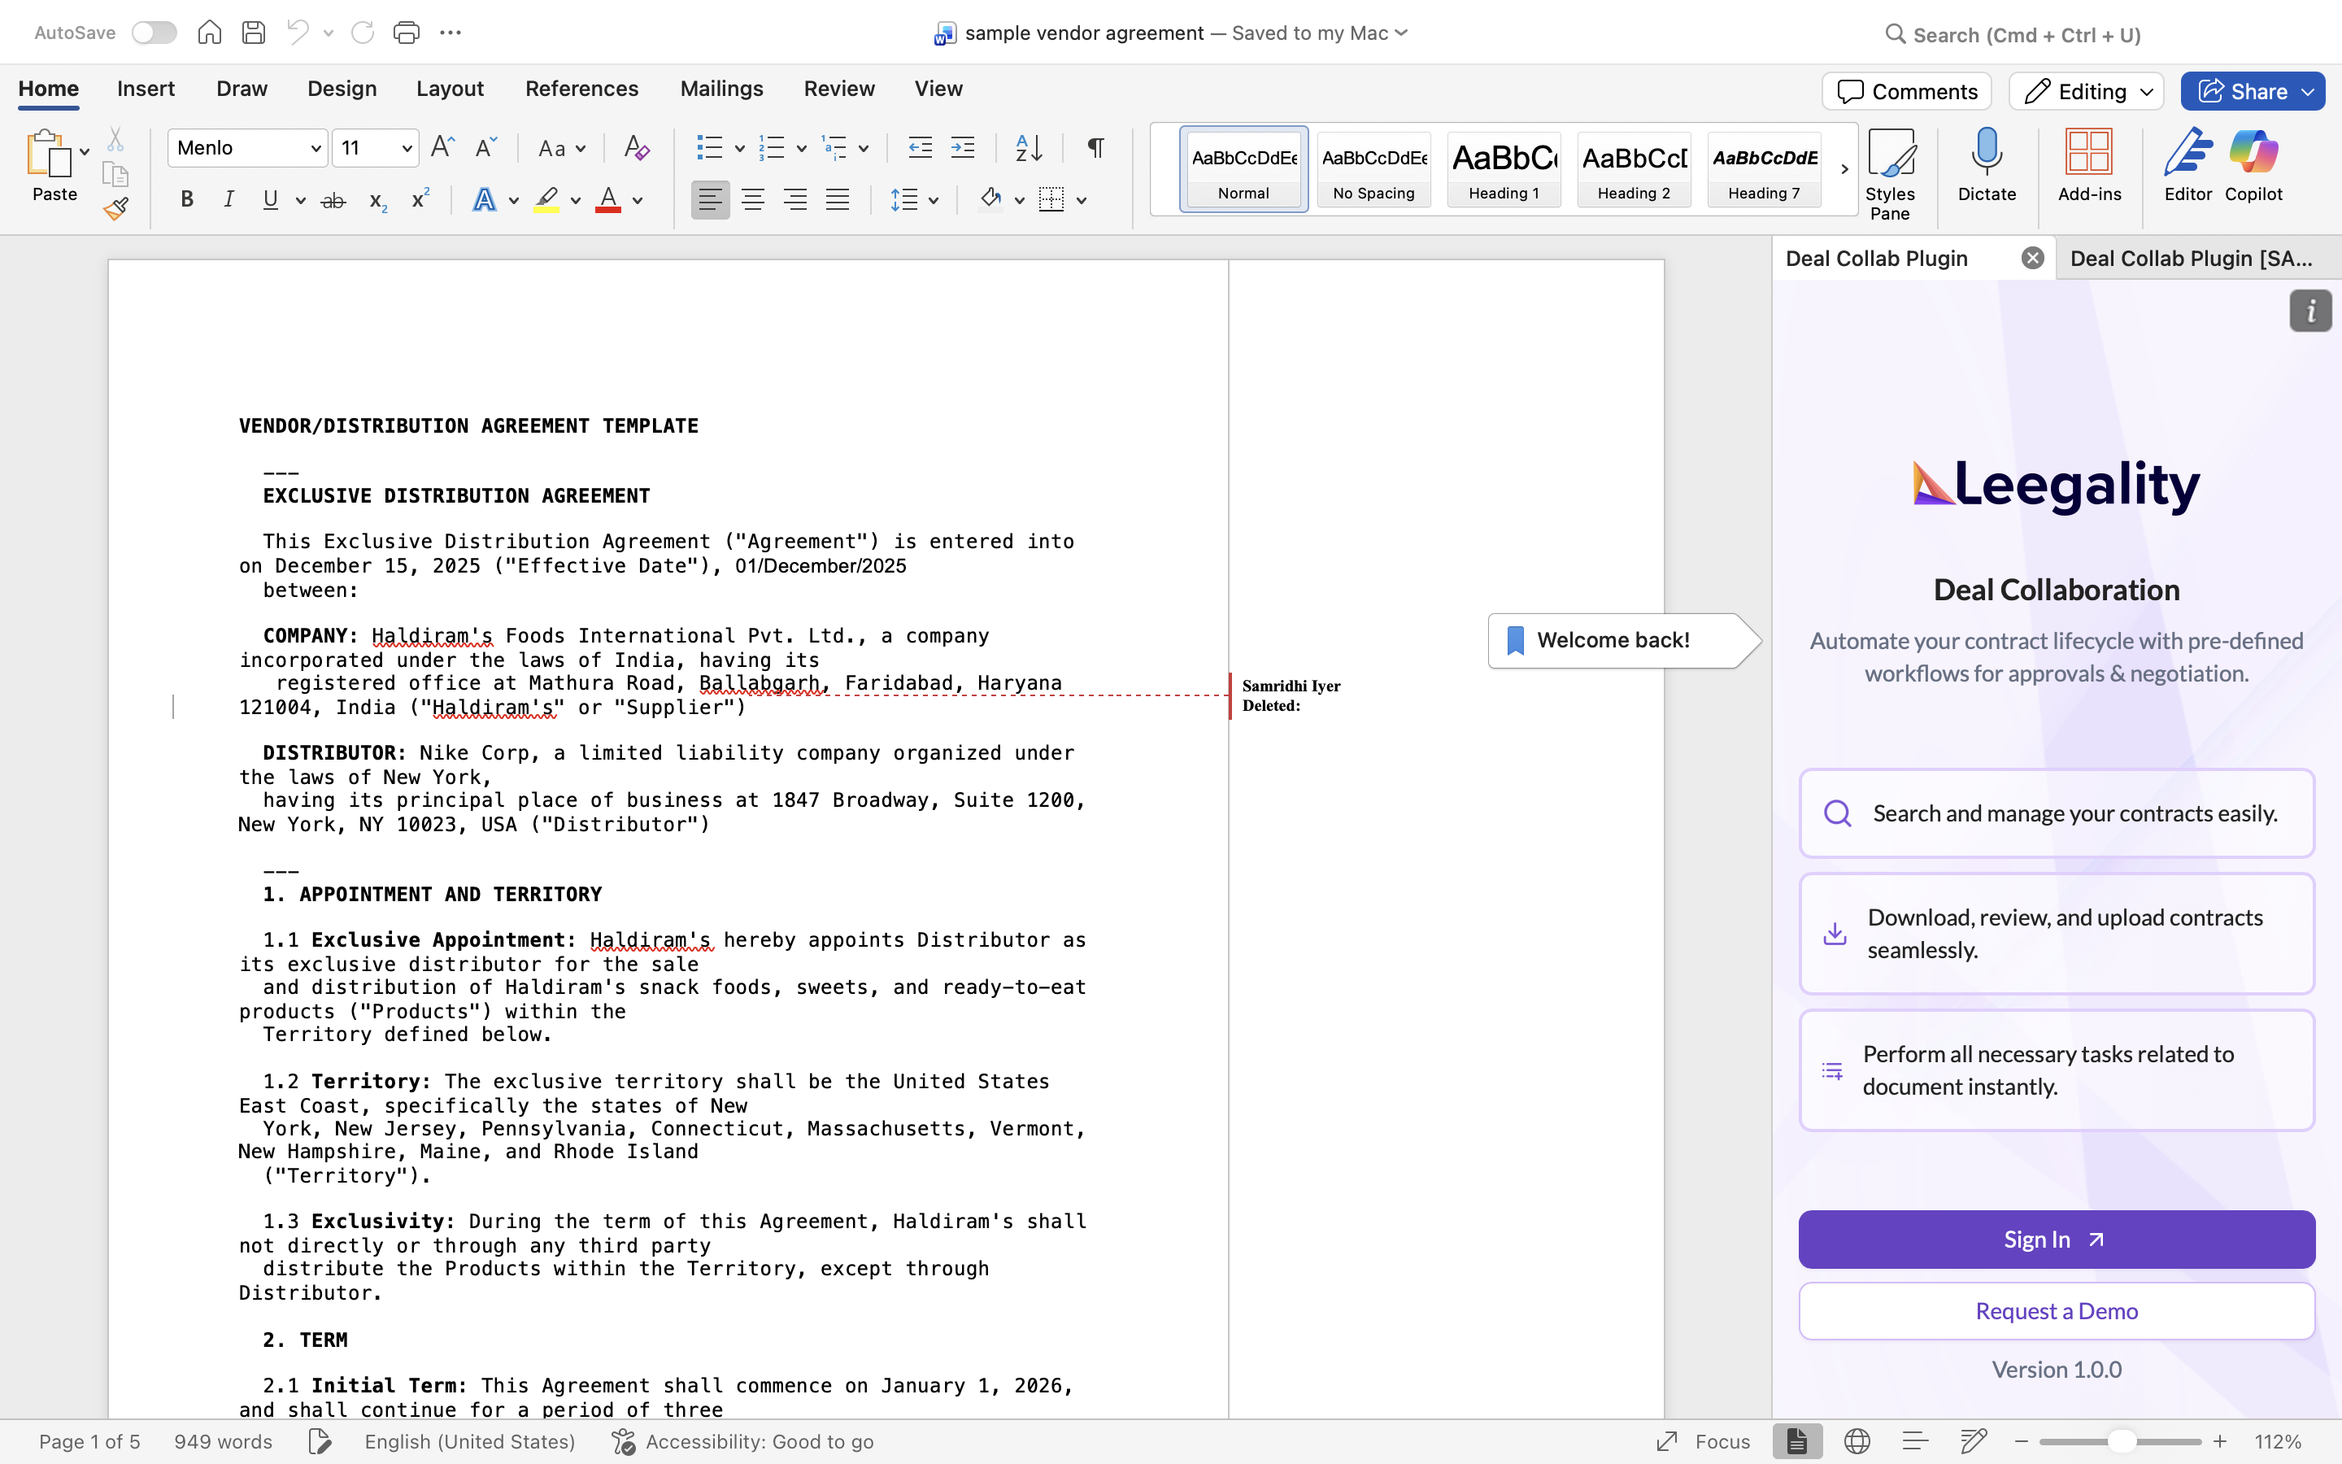Start Dictate with microphone icon
Screen dimensions: 2342x1464
(x=1986, y=164)
